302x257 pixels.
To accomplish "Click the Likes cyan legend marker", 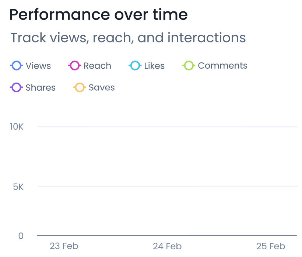I will tap(135, 66).
